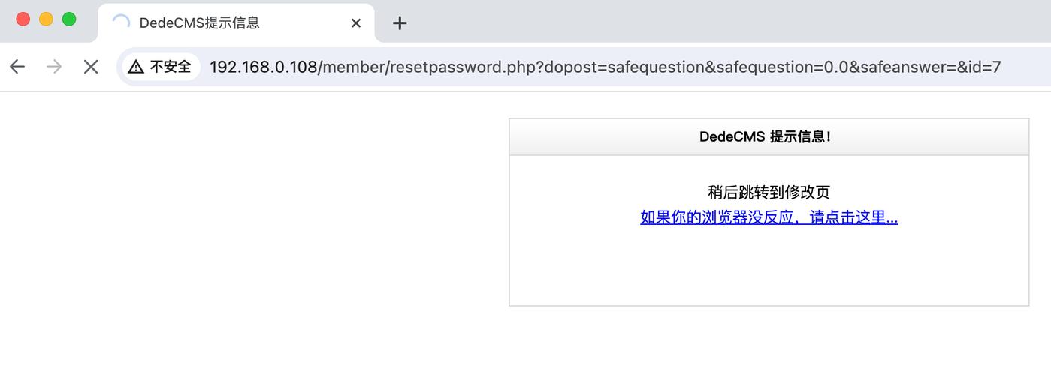Open a new browser tab
Screen dimensions: 1051x375
click(x=400, y=23)
